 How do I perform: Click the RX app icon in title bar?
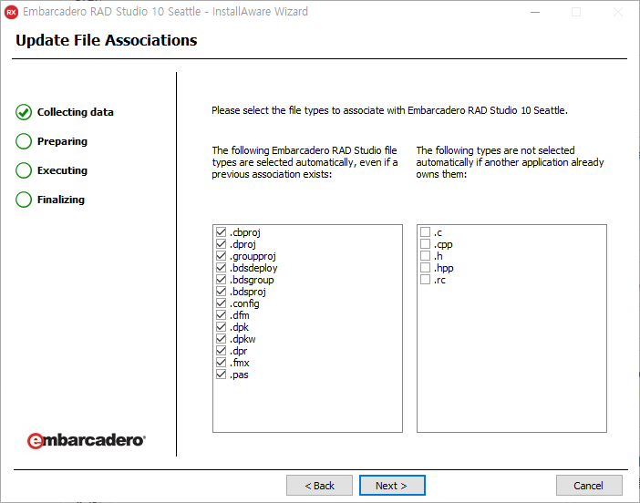[12, 12]
